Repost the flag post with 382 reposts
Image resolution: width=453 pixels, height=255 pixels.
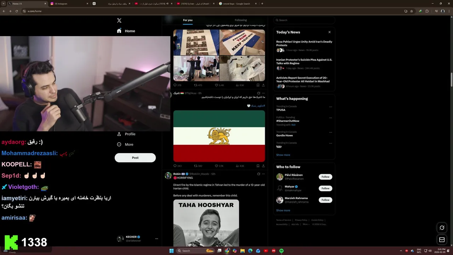198,166
